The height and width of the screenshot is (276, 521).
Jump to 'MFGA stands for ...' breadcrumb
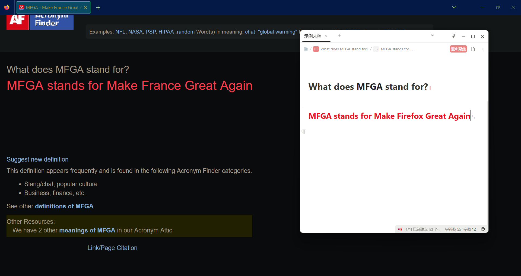(397, 49)
